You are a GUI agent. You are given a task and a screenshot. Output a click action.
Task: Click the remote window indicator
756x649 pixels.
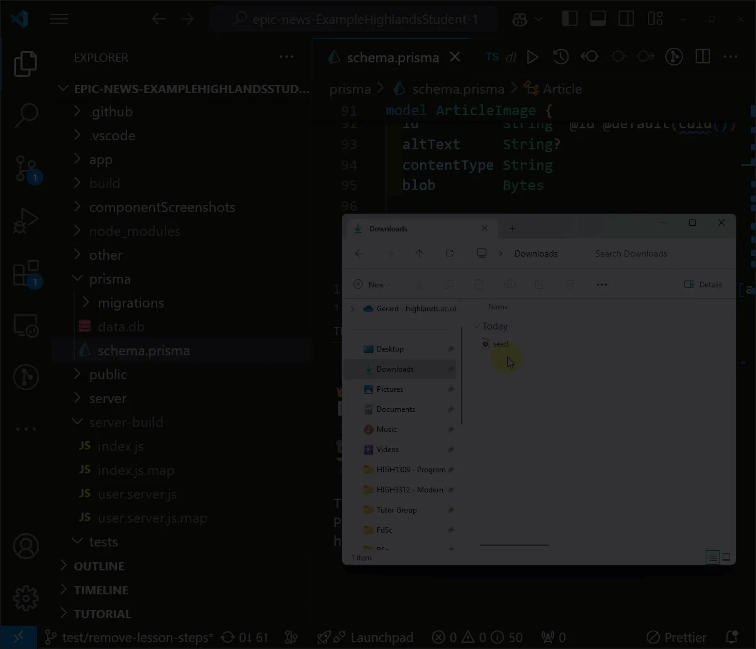[18, 637]
